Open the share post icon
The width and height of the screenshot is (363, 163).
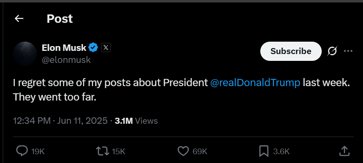click(x=344, y=151)
